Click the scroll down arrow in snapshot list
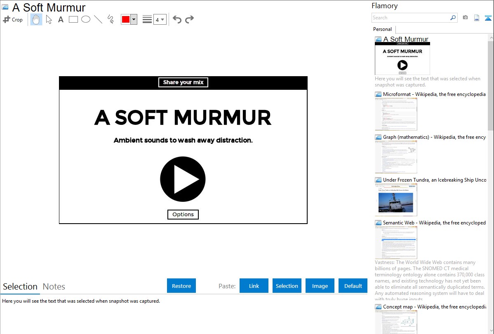The image size is (494, 334). [x=491, y=331]
